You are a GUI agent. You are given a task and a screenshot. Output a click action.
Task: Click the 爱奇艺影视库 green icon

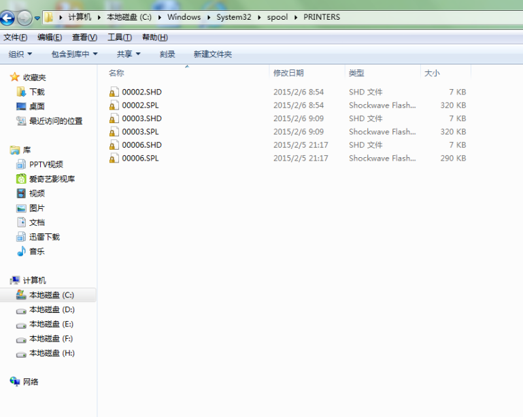(21, 179)
